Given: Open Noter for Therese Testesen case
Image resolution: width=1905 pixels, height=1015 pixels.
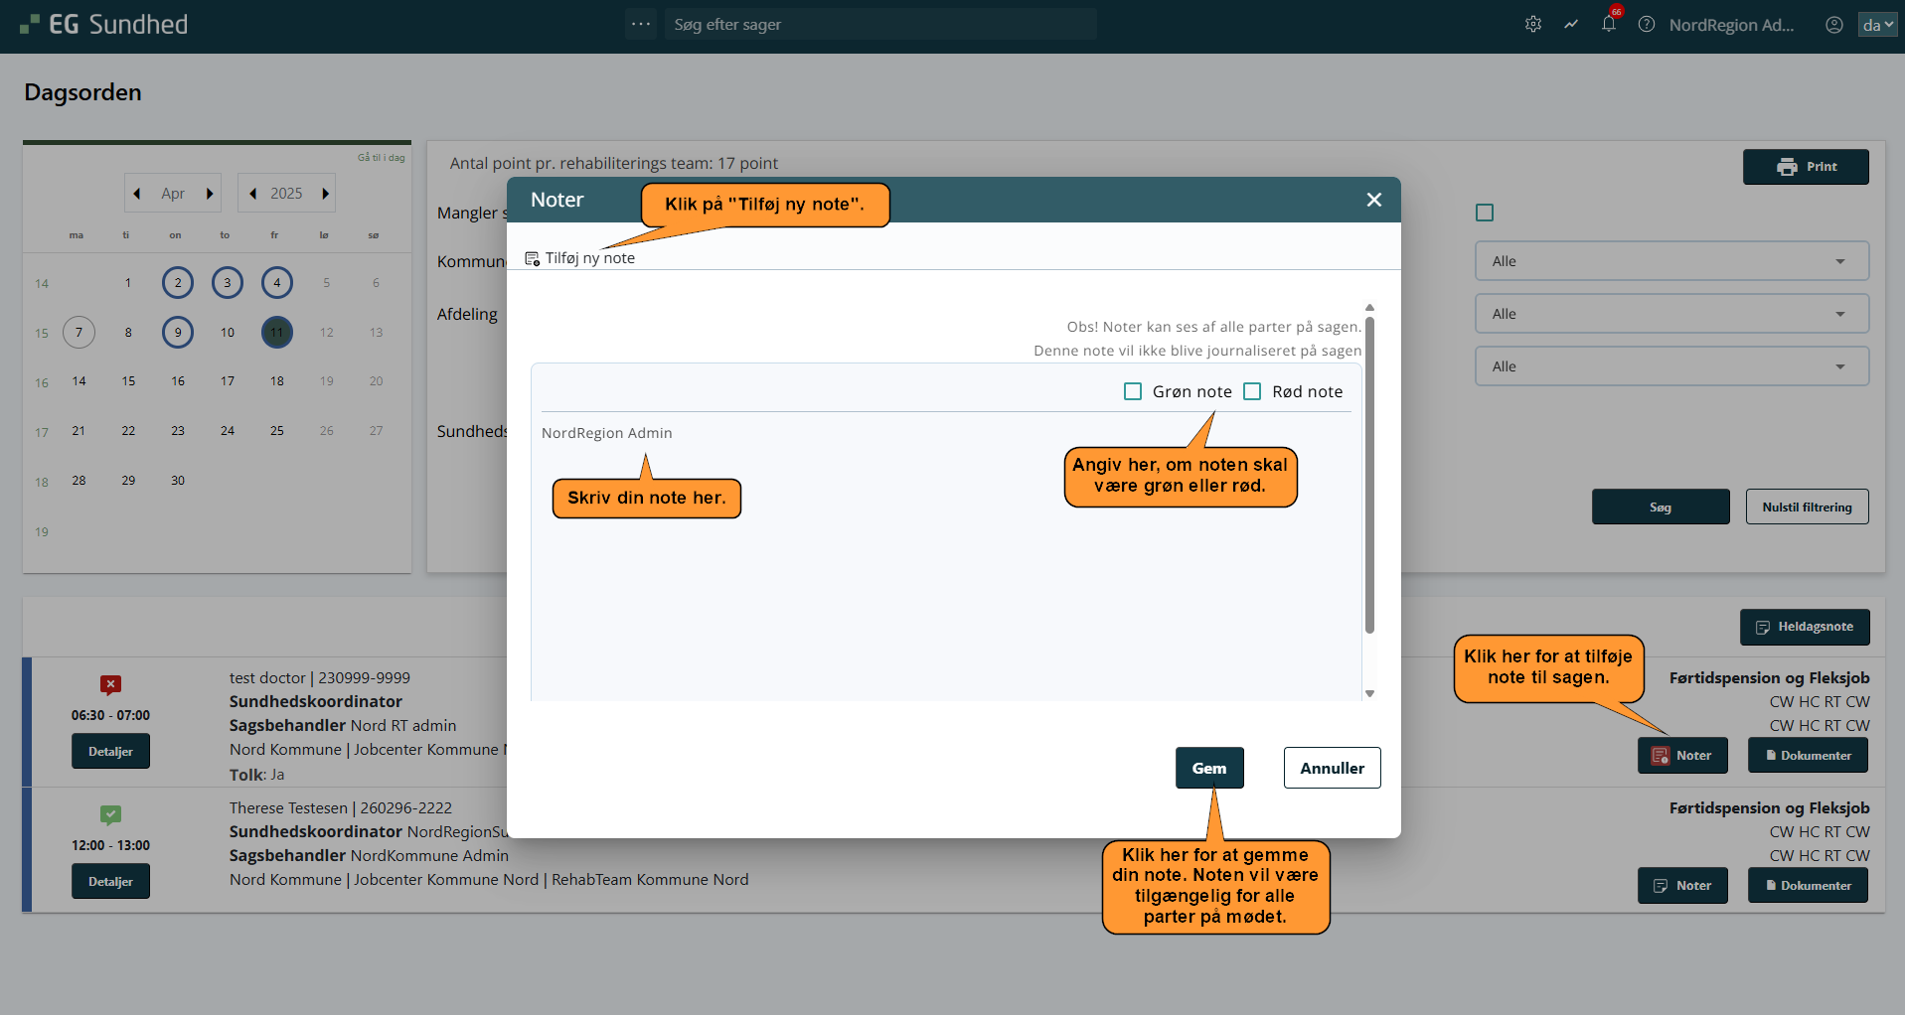Looking at the screenshot, I should pyautogui.click(x=1682, y=885).
